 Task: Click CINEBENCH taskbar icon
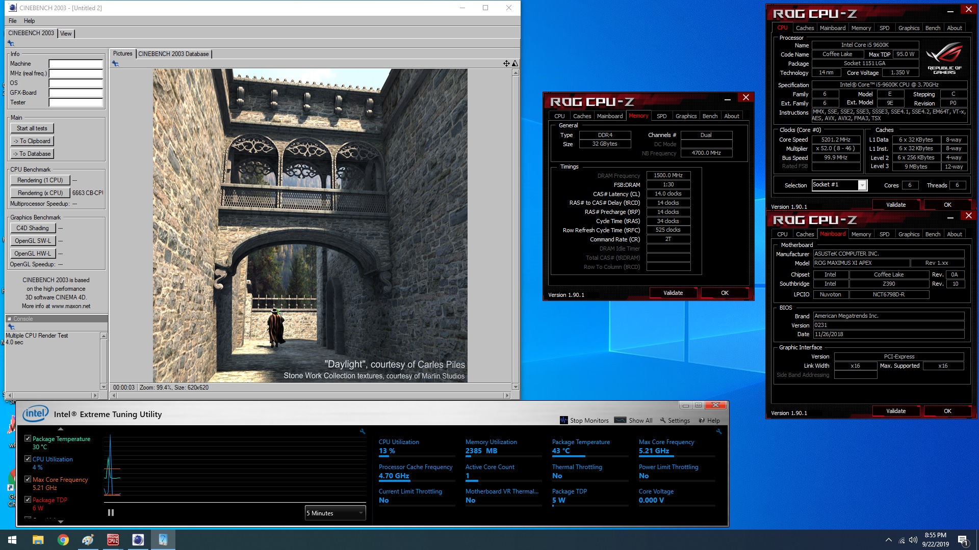(x=138, y=540)
